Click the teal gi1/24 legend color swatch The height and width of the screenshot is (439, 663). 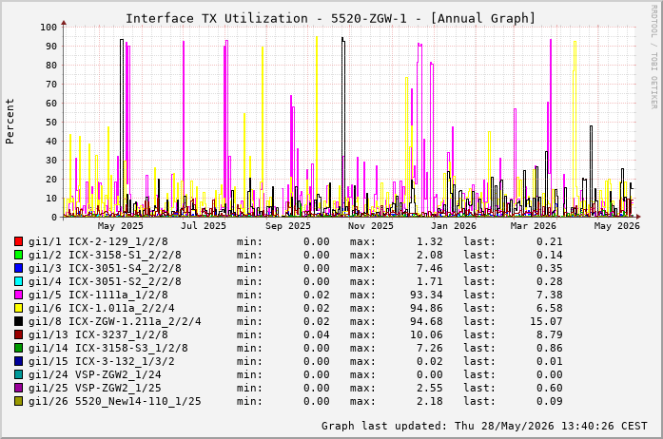[x=18, y=374]
